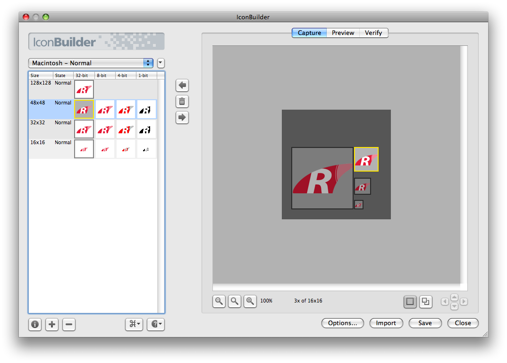
Task: Open the help question mark dropdown
Action: (156, 324)
